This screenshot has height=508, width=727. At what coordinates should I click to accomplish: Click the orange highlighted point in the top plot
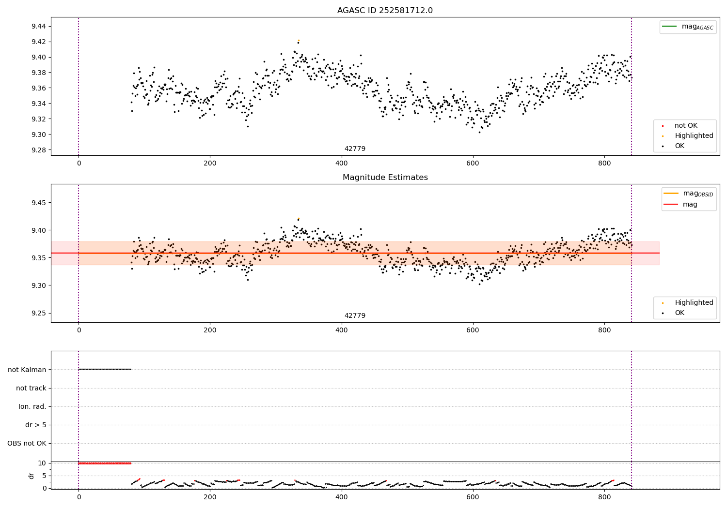tap(299, 40)
